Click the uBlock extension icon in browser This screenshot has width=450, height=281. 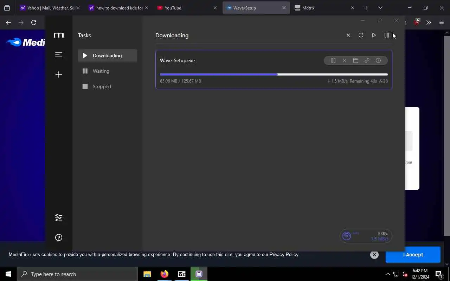click(x=417, y=22)
